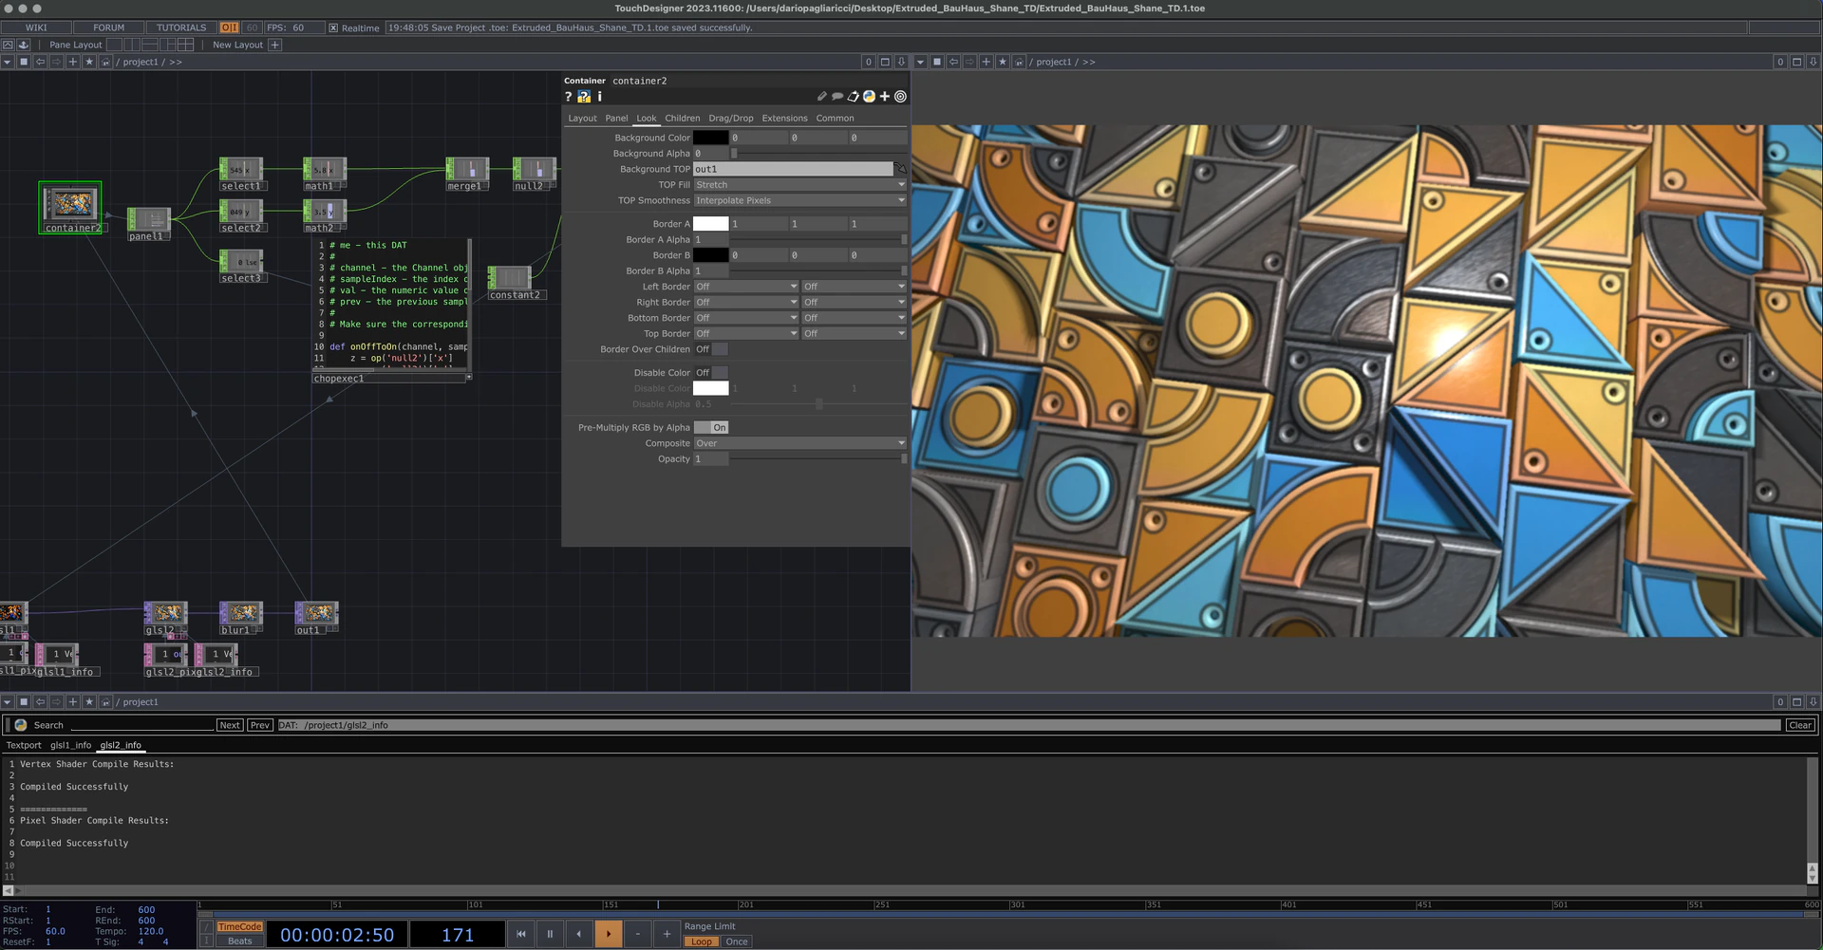The image size is (1823, 950).
Task: Open left network pane type dropdown arrow
Action: click(7, 62)
